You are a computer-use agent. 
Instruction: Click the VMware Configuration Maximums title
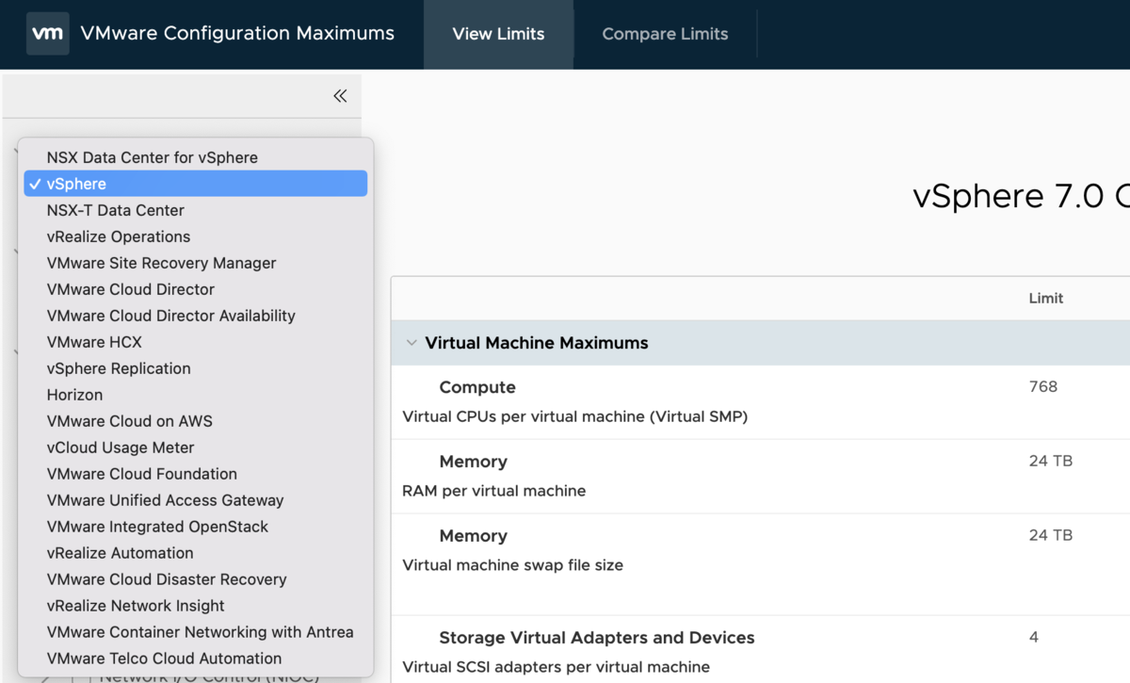(x=237, y=34)
